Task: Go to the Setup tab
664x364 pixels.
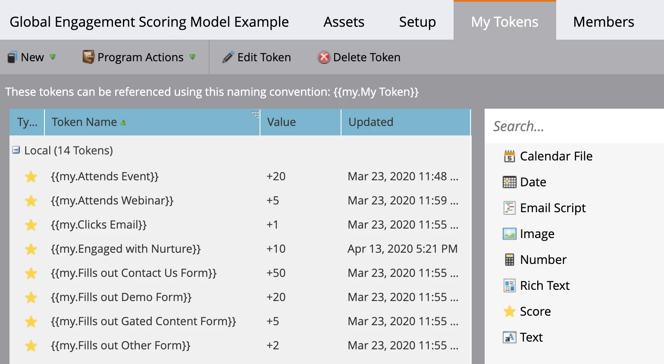Action: [x=417, y=22]
